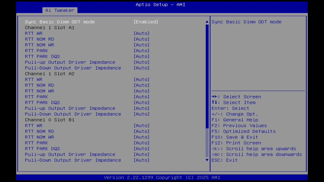Select the Channel 1 Slot A2 section header
The height and width of the screenshot is (182, 324).
[x=50, y=74]
